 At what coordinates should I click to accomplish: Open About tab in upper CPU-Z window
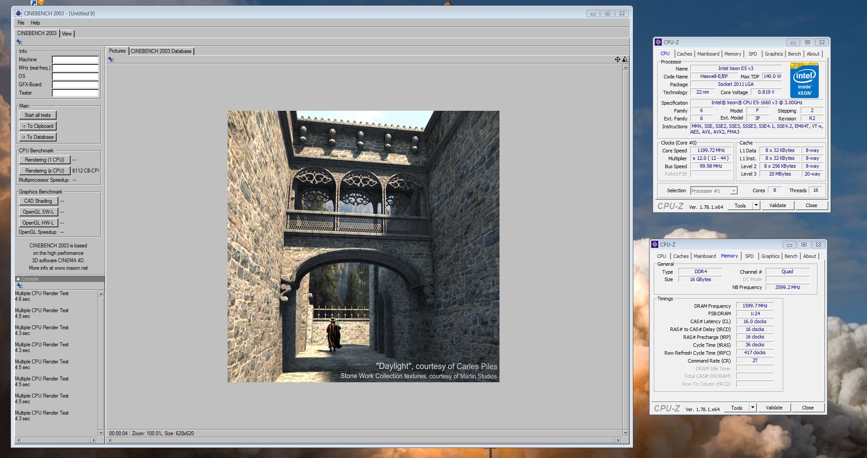click(813, 54)
